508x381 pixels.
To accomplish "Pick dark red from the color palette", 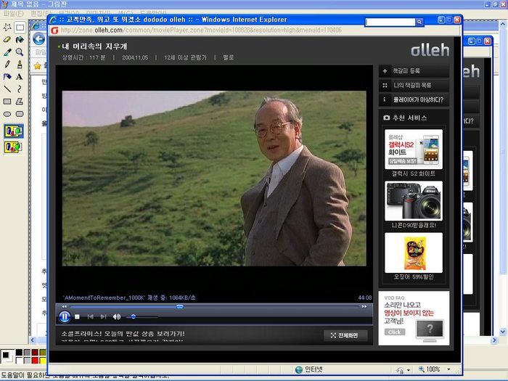I will coord(35,353).
